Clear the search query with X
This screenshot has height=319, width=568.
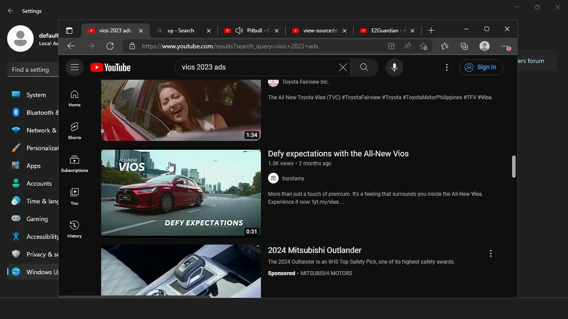coord(343,67)
